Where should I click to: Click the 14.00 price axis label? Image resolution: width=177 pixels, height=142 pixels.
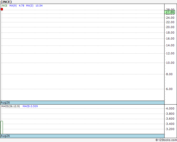click(170, 45)
